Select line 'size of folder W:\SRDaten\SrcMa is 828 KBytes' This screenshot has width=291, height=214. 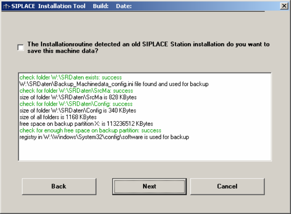[x=78, y=97]
